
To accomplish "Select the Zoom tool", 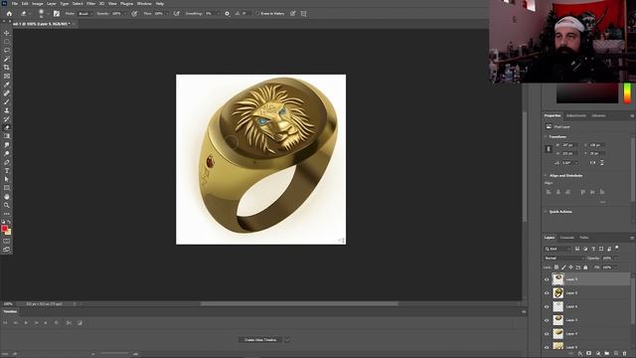I will [7, 205].
